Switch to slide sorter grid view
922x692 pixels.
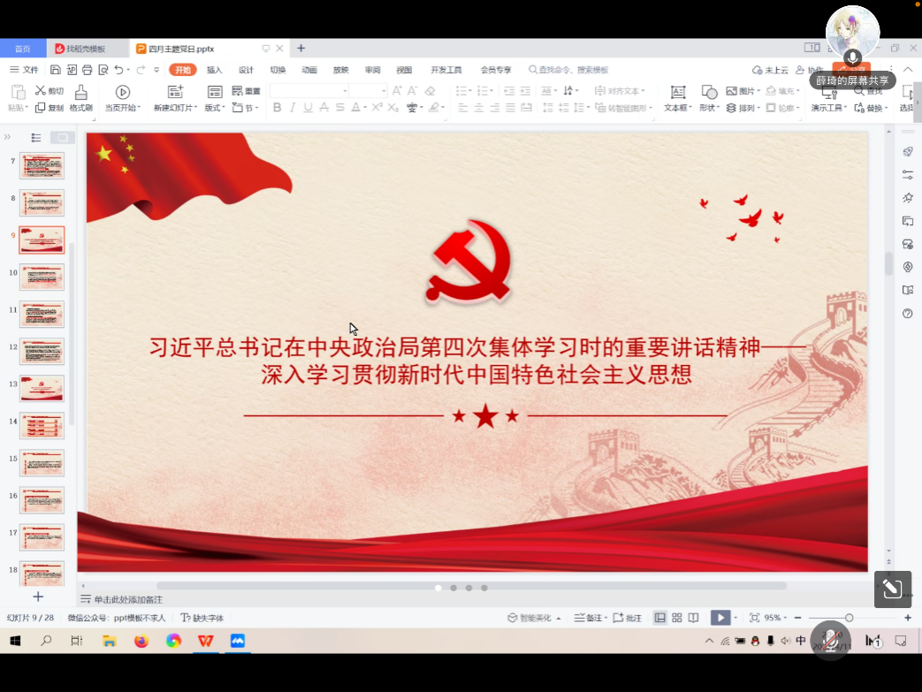coord(677,618)
